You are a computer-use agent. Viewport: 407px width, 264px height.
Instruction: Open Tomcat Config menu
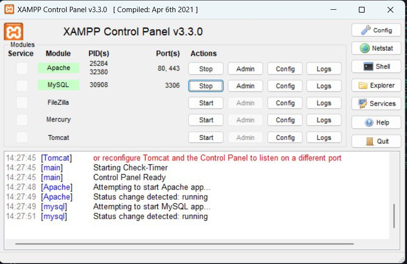(x=285, y=138)
